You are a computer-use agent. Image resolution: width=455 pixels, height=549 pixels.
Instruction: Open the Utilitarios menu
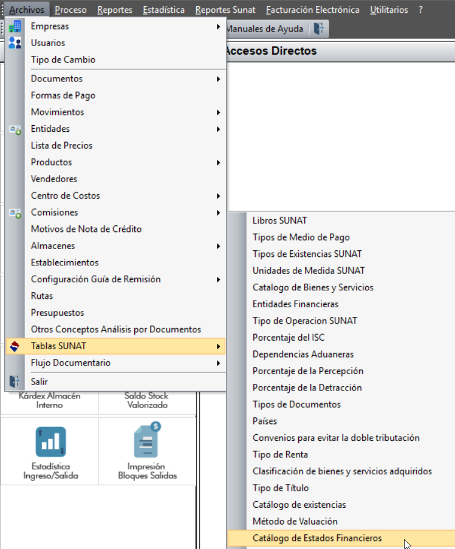(389, 10)
